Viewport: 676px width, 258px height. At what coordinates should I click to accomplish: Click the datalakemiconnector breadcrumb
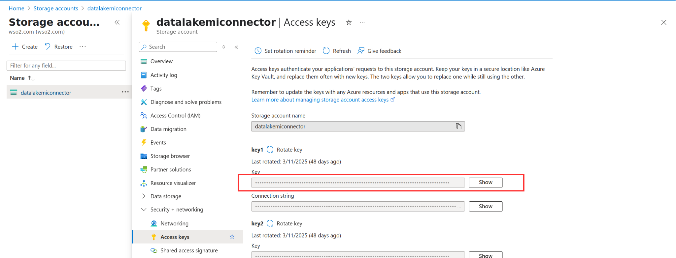[114, 8]
